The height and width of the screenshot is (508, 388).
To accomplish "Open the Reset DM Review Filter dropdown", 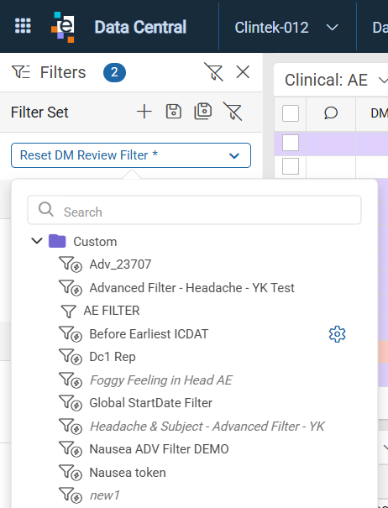I will tap(131, 155).
